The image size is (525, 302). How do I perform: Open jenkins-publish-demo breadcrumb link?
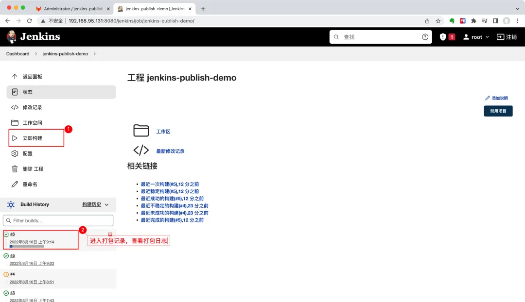click(65, 54)
